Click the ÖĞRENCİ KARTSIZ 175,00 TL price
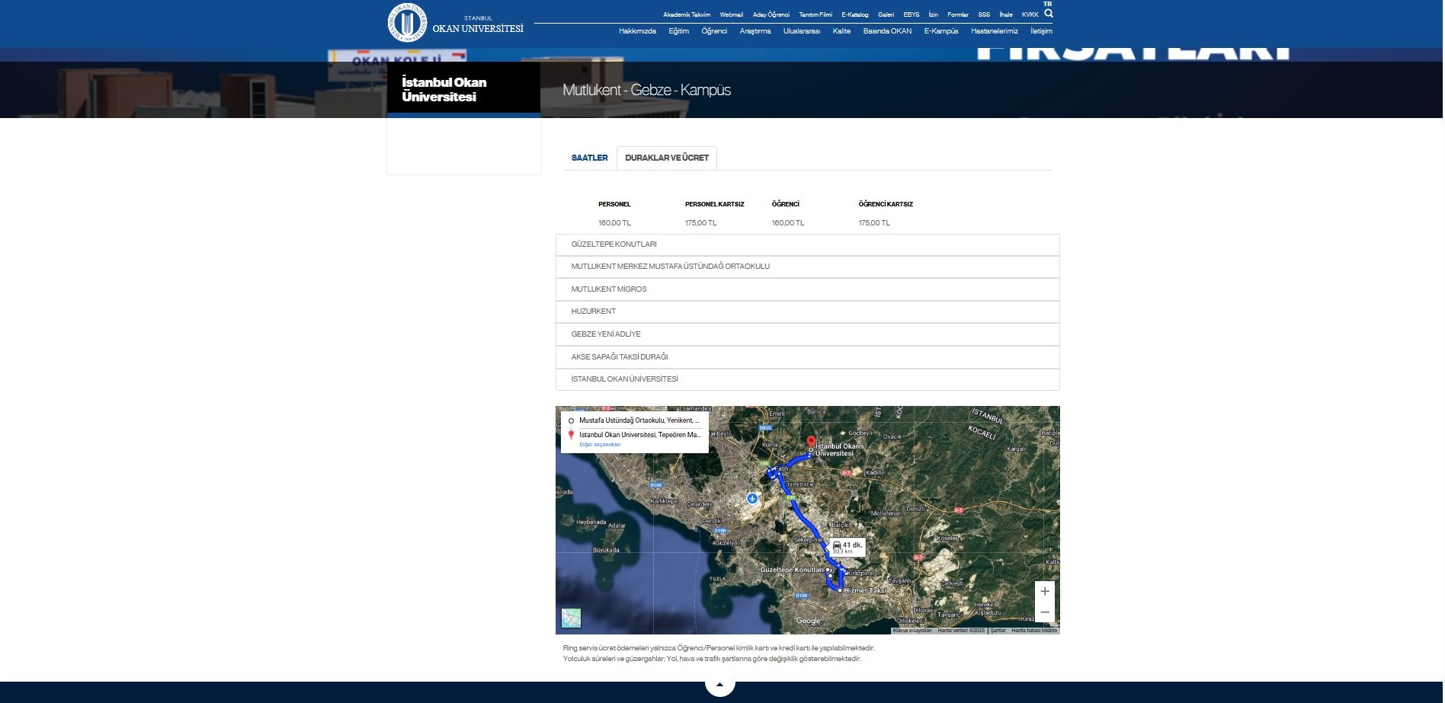1445x703 pixels. coord(874,223)
